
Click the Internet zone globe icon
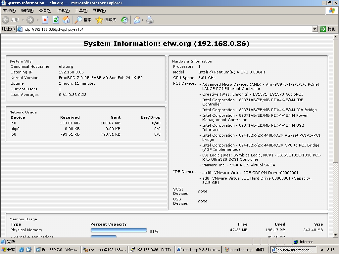(296, 242)
